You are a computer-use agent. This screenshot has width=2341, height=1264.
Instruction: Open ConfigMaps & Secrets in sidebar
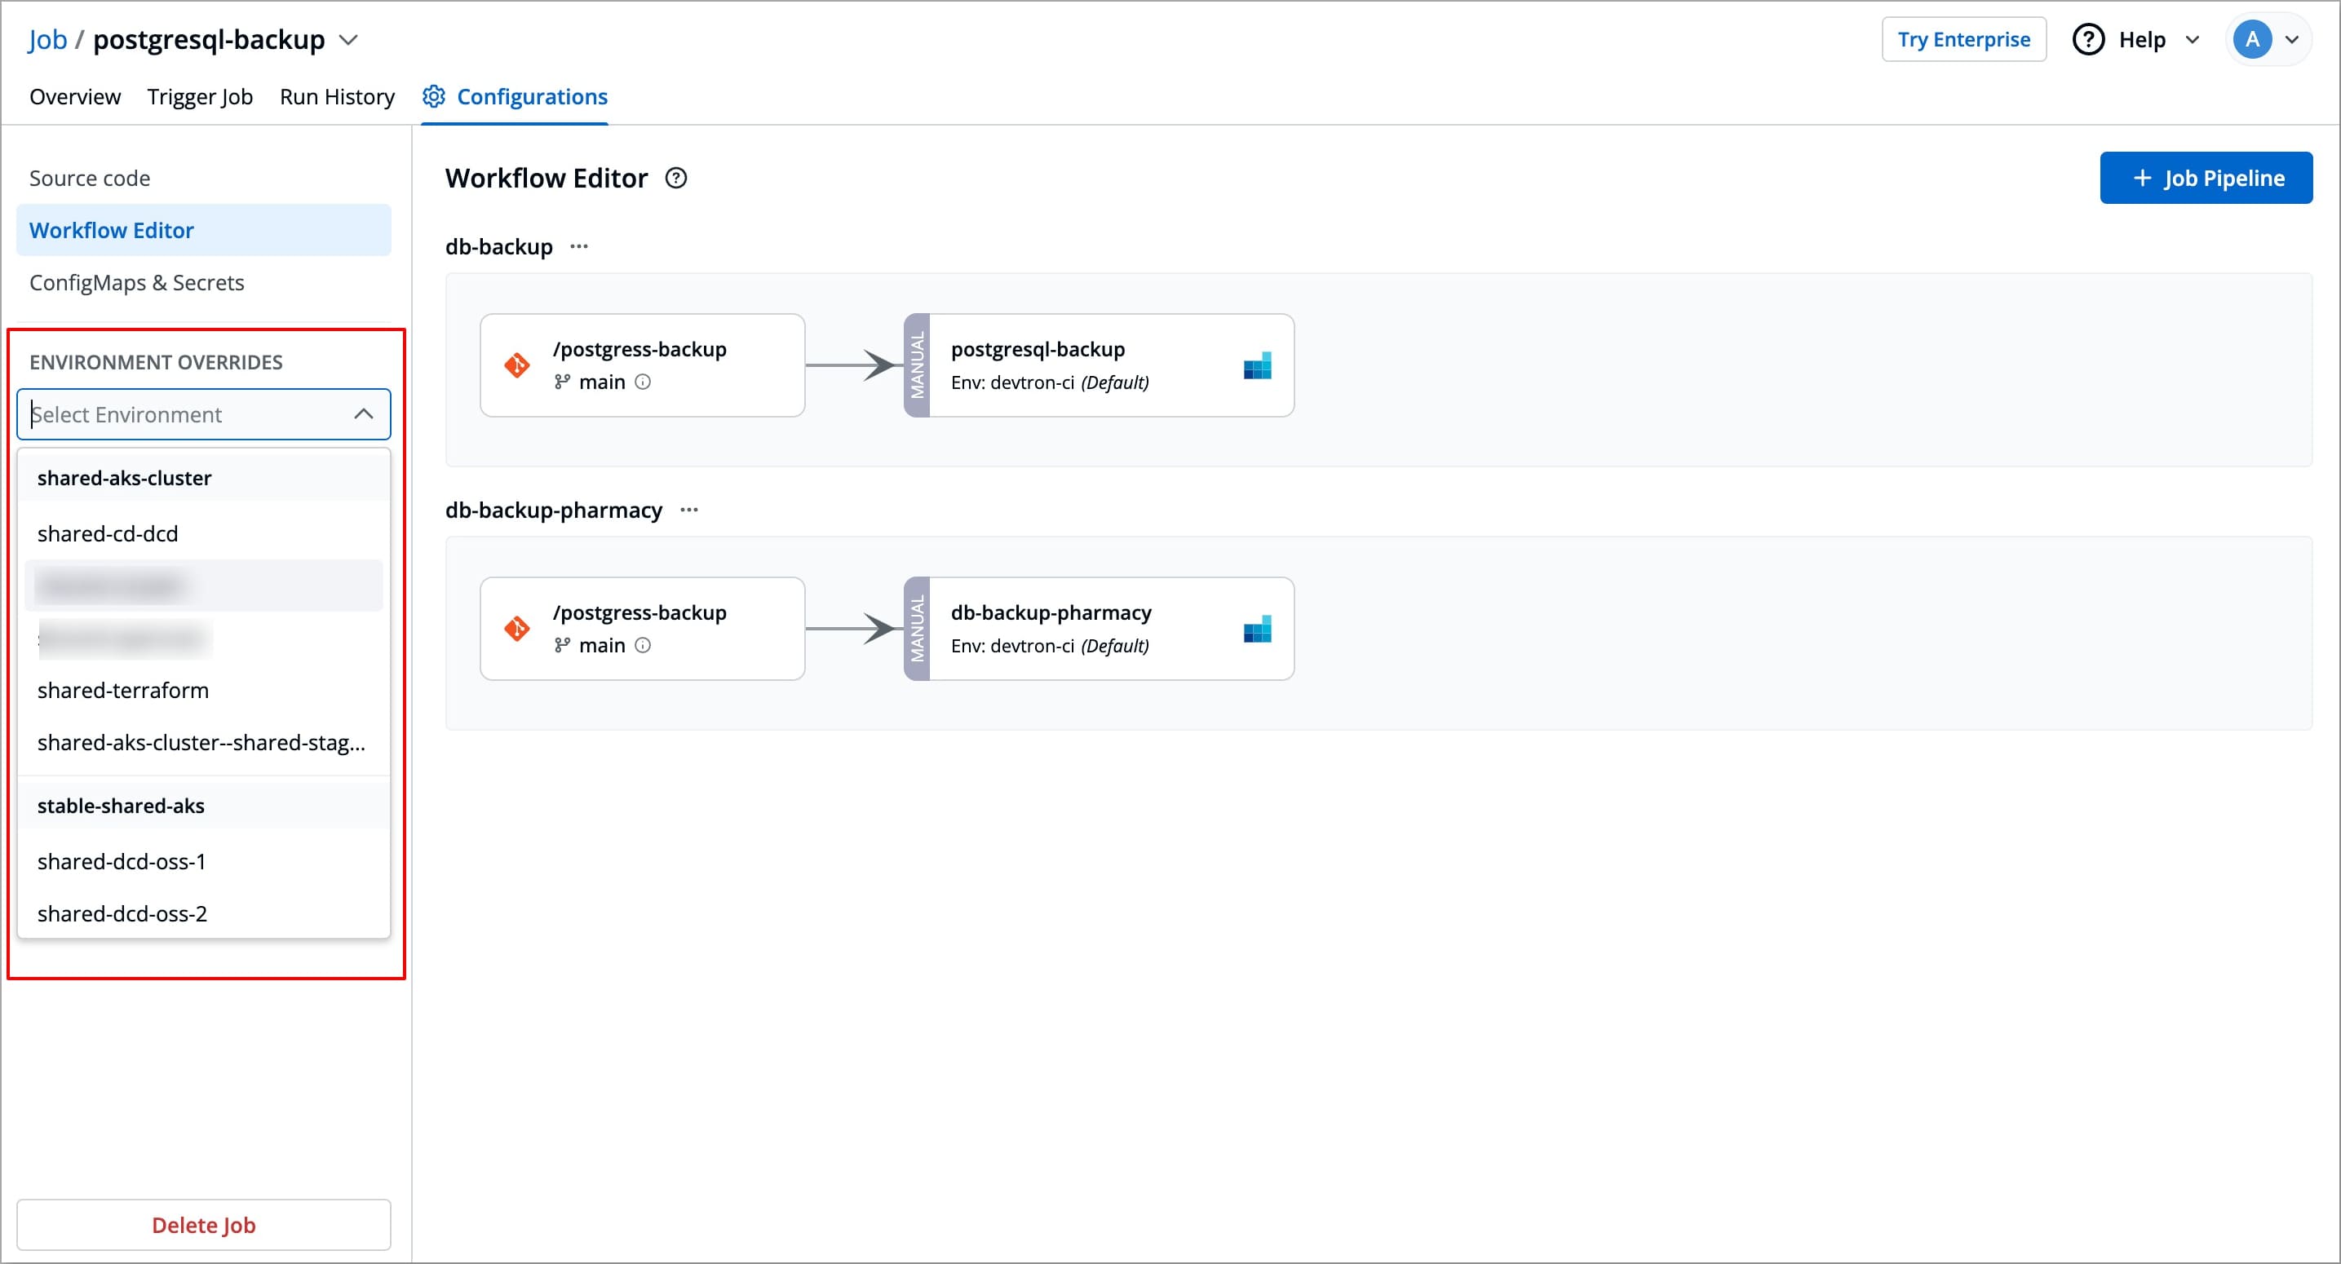pos(136,283)
